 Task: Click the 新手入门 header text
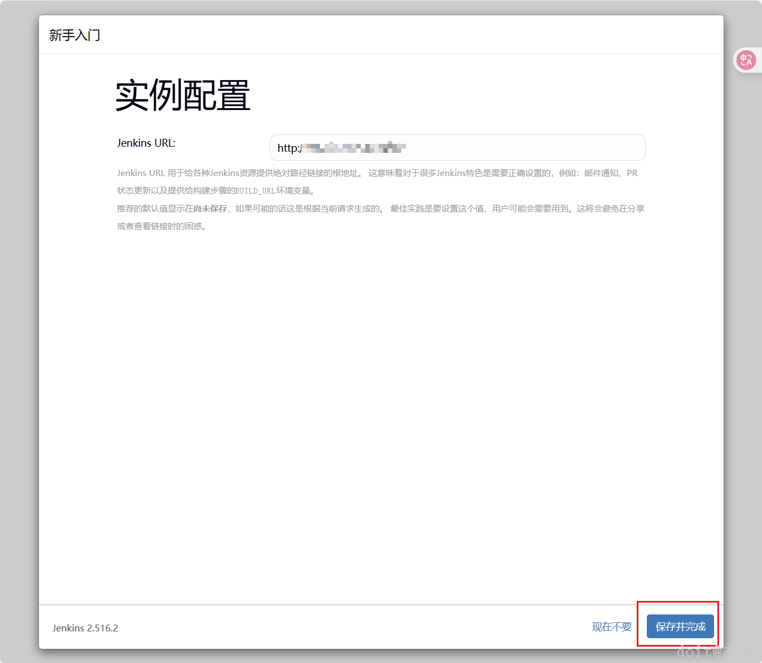pos(74,35)
